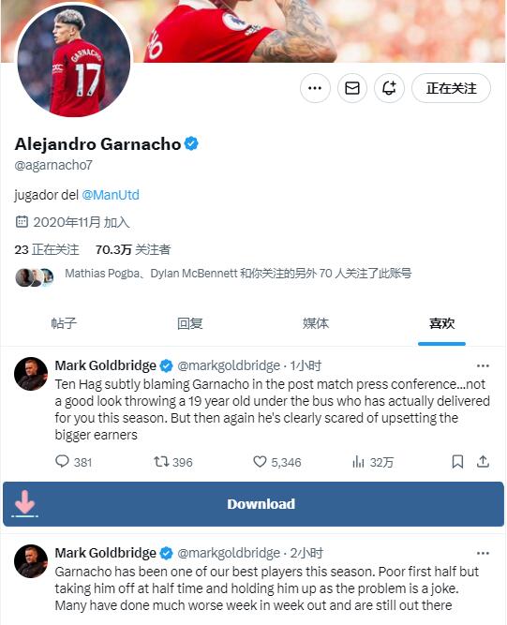
Task: Send a direct message via envelope icon
Action: 352,88
